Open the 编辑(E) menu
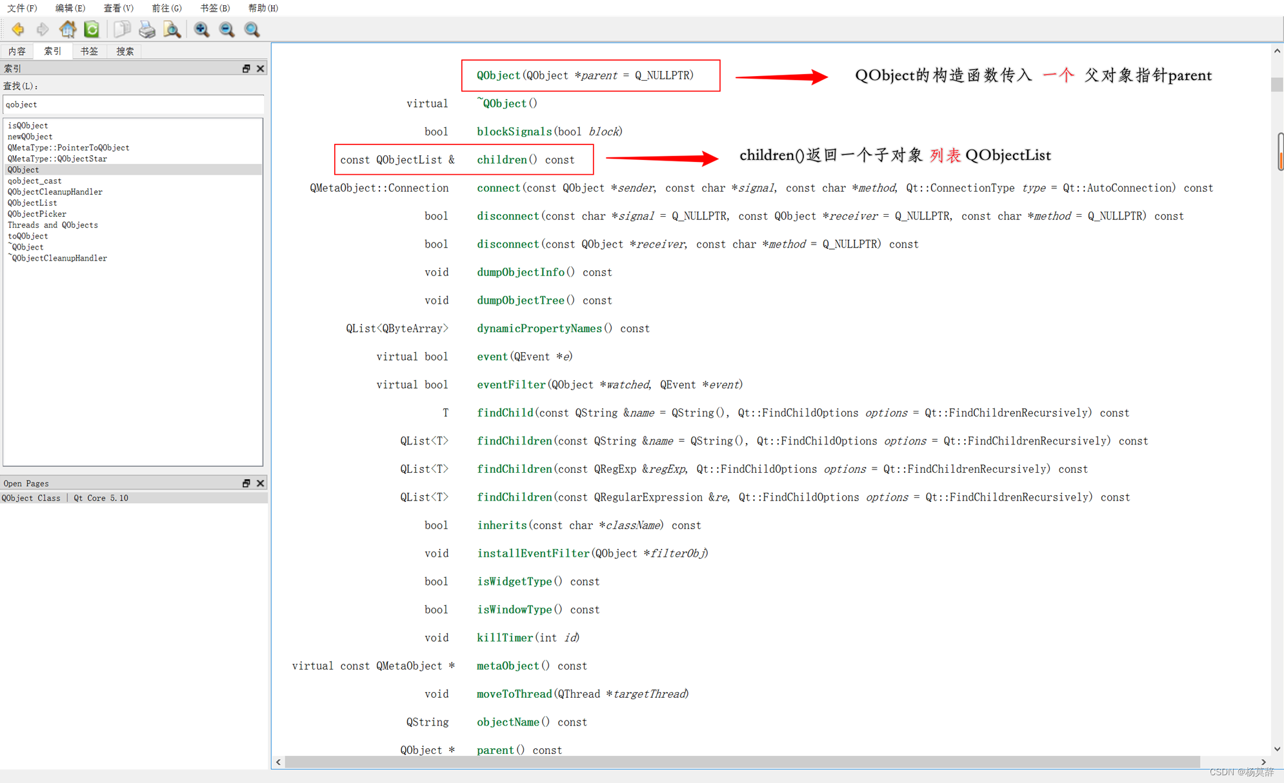The height and width of the screenshot is (783, 1284). (70, 8)
